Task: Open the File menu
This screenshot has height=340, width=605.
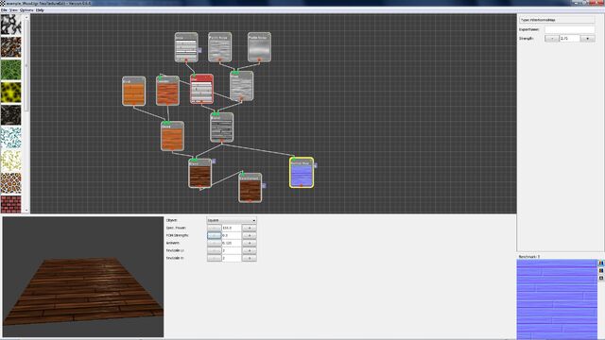Action: (x=4, y=10)
